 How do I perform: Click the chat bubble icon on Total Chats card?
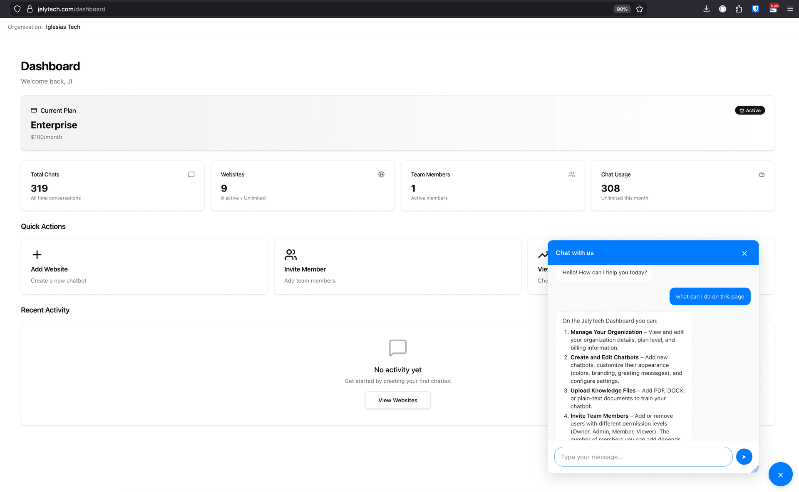(191, 174)
